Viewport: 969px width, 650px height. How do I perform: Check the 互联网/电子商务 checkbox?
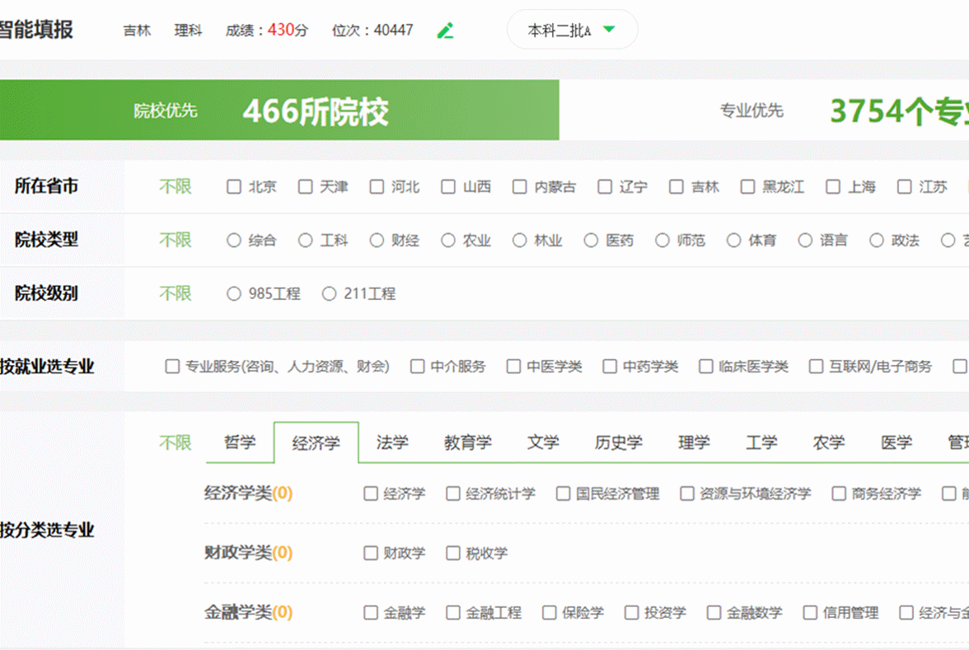817,367
